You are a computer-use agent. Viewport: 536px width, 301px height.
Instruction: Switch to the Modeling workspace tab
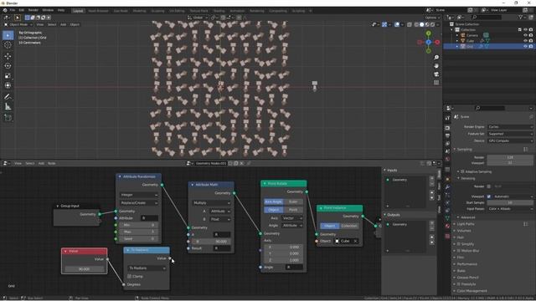click(139, 11)
